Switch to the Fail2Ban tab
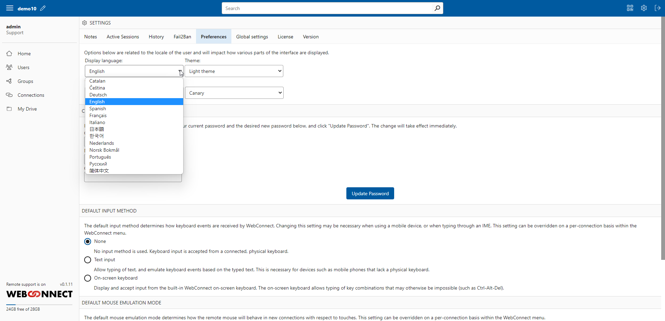Viewport: 665px width, 321px height. [182, 37]
